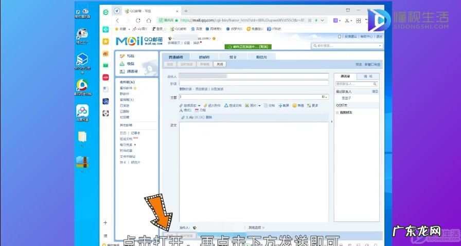Switch to the 明信片 tab
This screenshot has height=246, width=461.
pos(261,57)
